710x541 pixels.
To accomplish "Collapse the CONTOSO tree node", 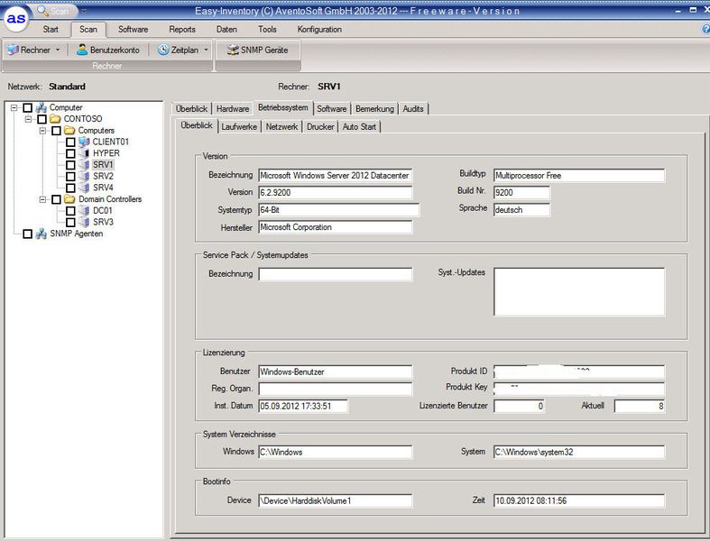I will click(x=28, y=119).
